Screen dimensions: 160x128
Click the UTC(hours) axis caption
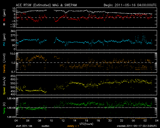tap(86, 123)
